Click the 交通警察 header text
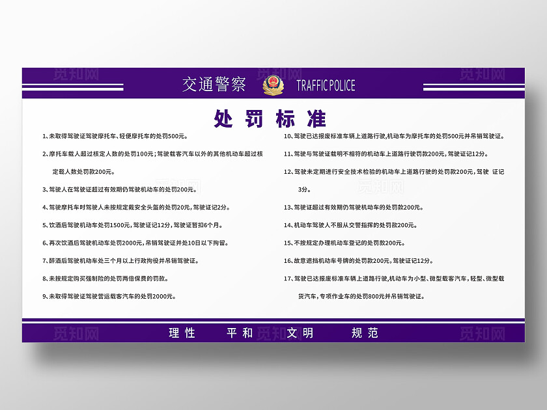This screenshot has height=410, width=547. coord(214,85)
